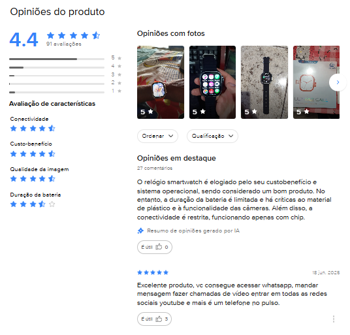Open the Ordenar dropdown
This screenshot has width=350, height=335.
[157, 136]
